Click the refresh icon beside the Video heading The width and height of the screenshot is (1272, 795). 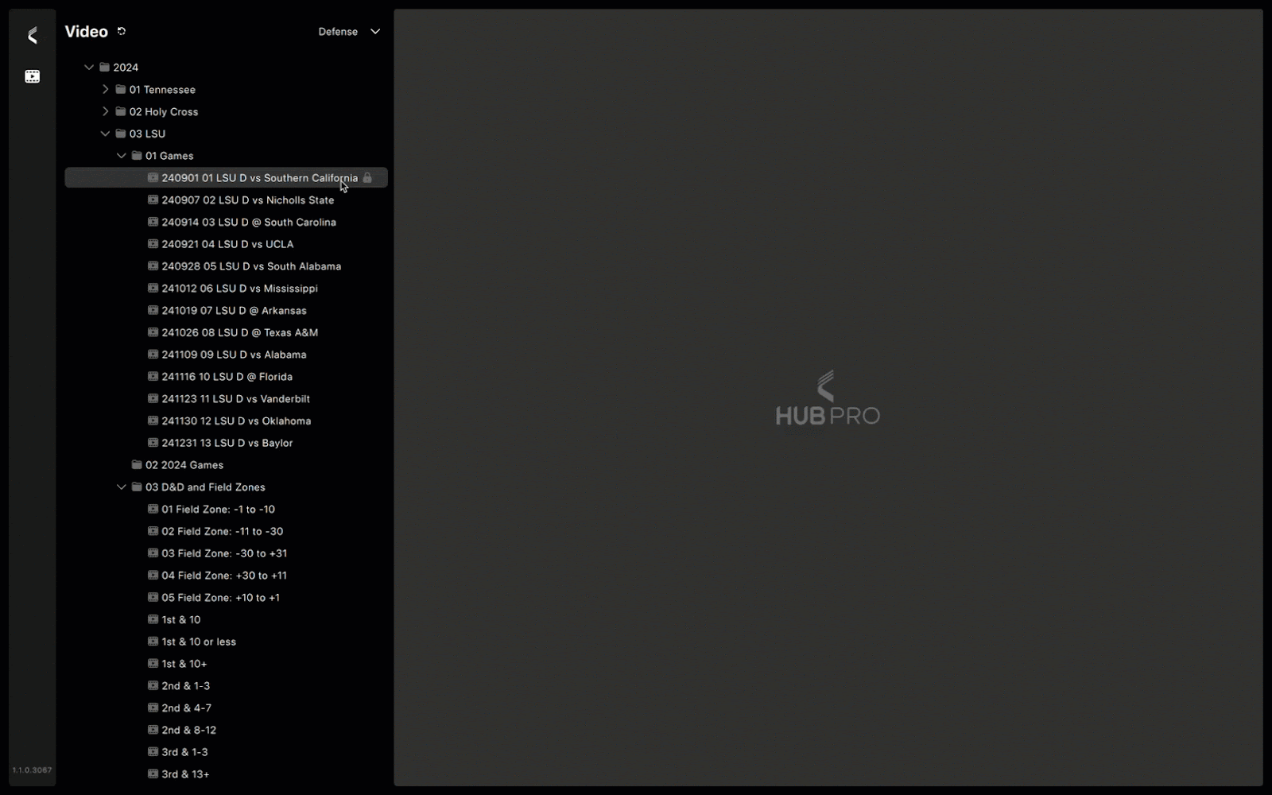(122, 31)
